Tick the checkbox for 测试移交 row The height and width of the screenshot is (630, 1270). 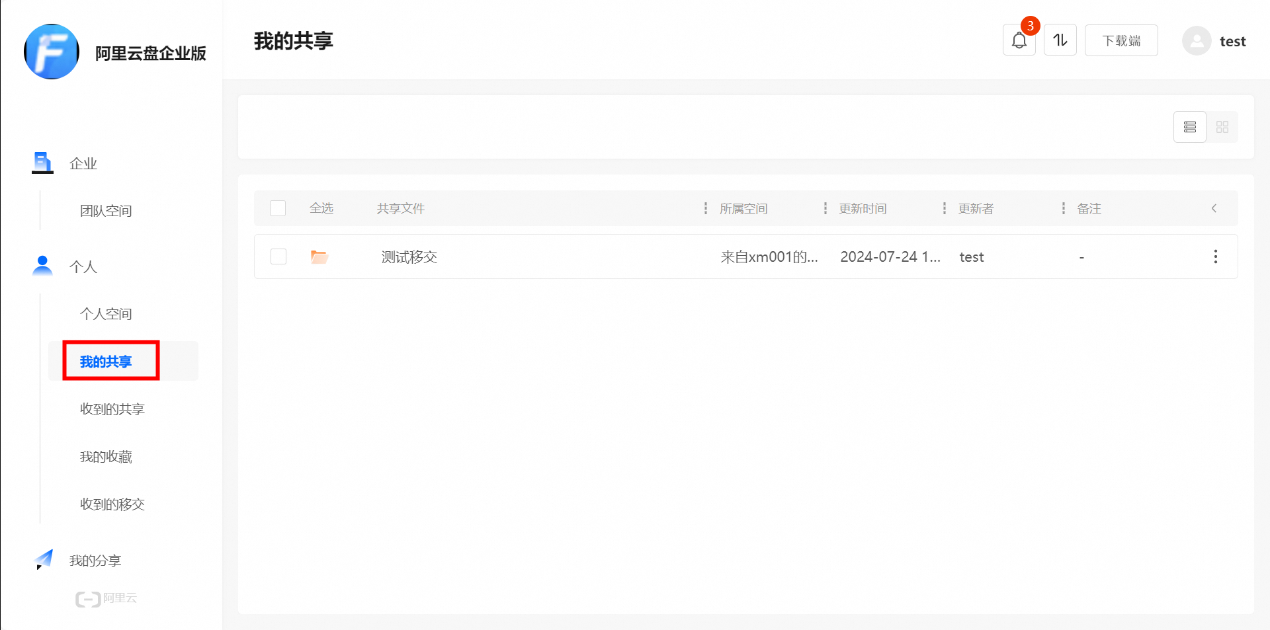(x=278, y=256)
